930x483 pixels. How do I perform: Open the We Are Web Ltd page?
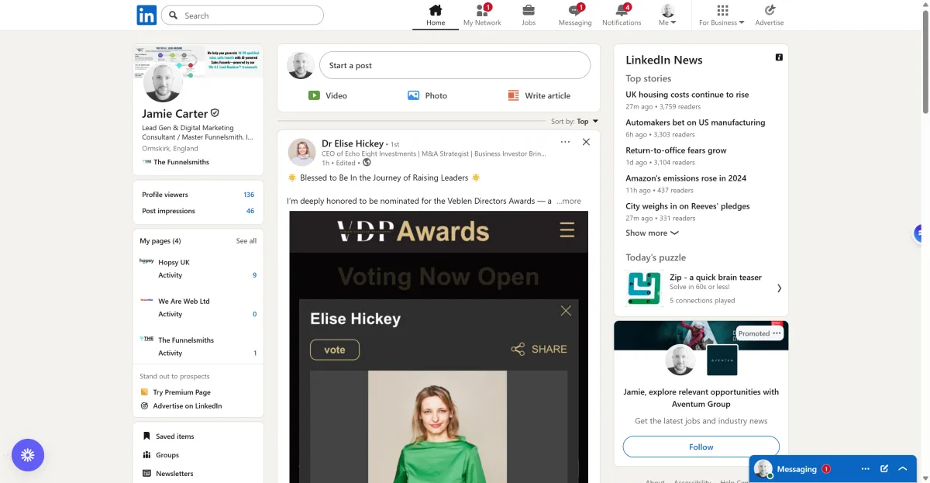[x=184, y=301]
